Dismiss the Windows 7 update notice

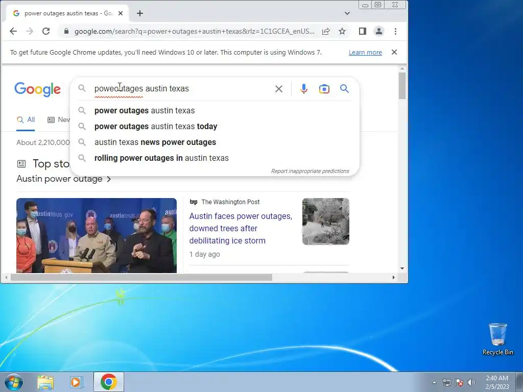[x=394, y=53]
